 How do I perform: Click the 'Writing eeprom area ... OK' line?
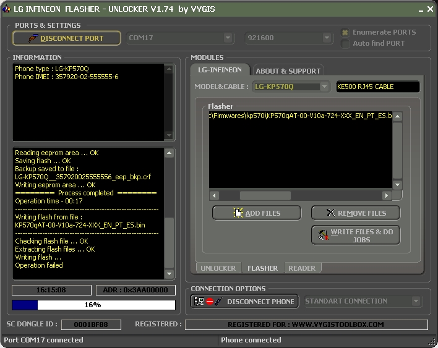point(55,185)
